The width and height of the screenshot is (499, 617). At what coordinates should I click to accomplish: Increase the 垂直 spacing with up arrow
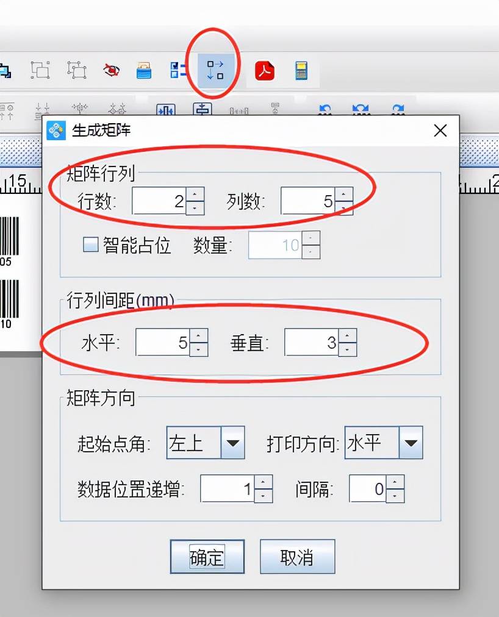(347, 336)
